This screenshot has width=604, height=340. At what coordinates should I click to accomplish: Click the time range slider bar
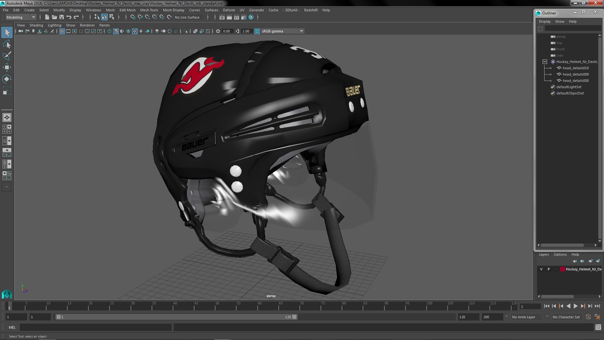click(x=176, y=317)
